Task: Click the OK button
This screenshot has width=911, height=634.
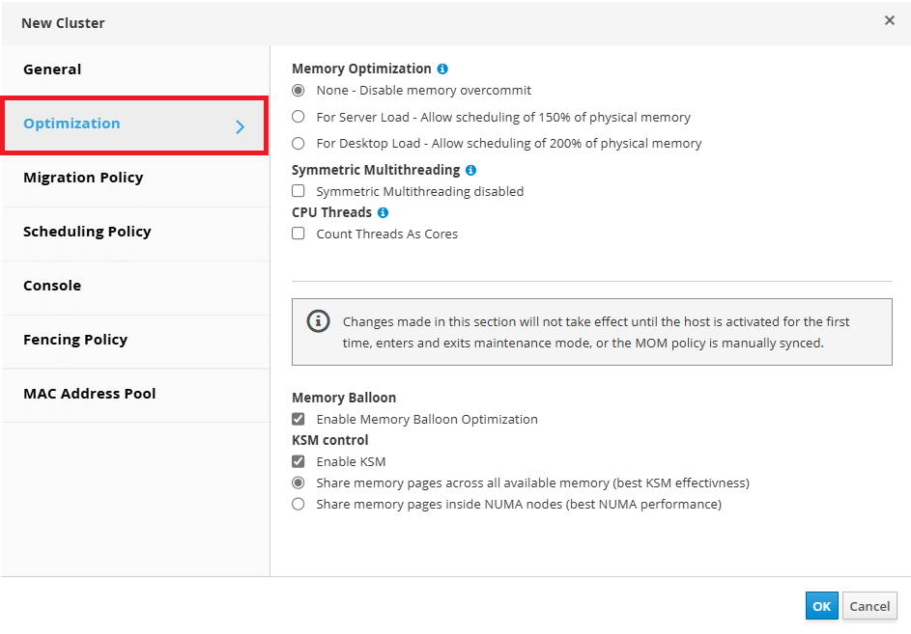Action: tap(821, 606)
